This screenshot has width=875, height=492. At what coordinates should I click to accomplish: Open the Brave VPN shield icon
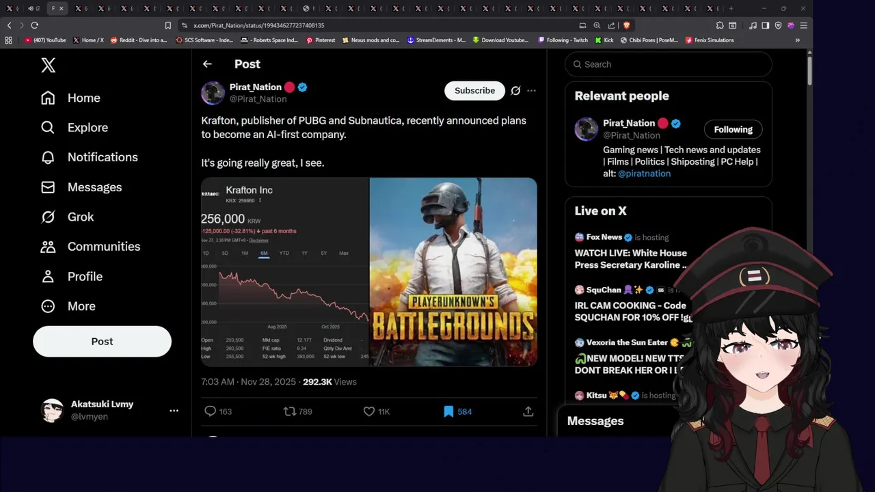coord(778,25)
